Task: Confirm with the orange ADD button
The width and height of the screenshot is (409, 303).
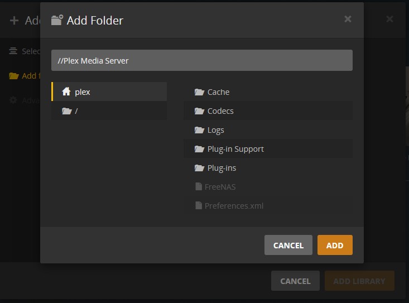Action: 335,245
